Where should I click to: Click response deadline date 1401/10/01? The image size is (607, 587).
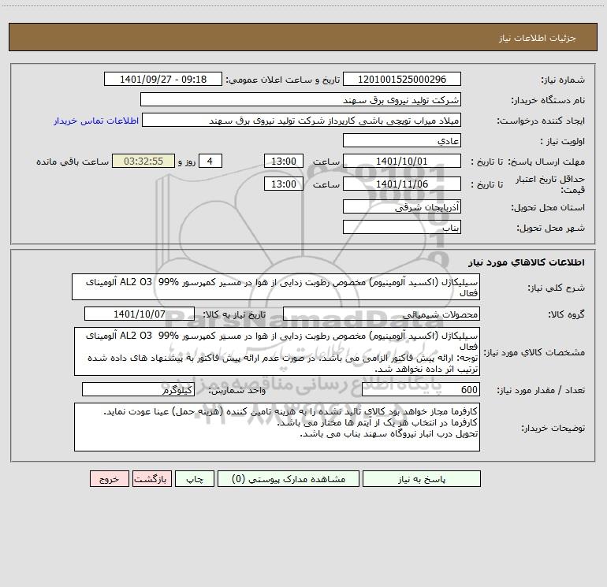pyautogui.click(x=402, y=161)
